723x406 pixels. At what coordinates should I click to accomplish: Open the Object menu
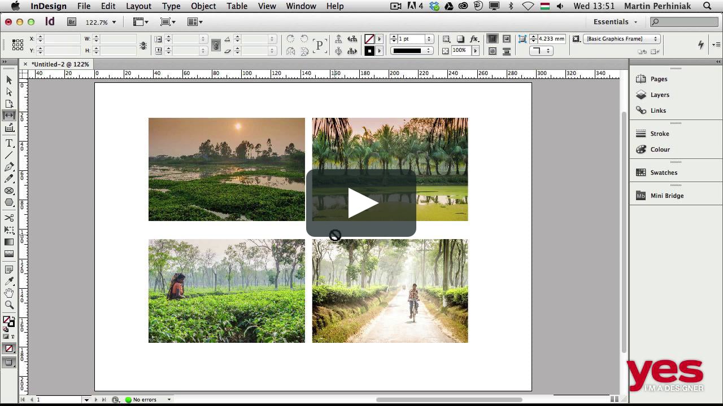tap(203, 6)
